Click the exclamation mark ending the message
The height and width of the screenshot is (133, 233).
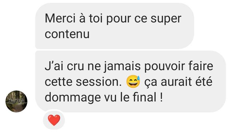(x=162, y=97)
